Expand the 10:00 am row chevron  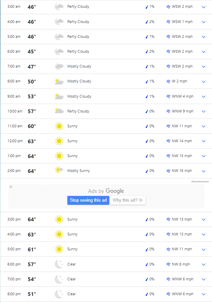(x=204, y=111)
